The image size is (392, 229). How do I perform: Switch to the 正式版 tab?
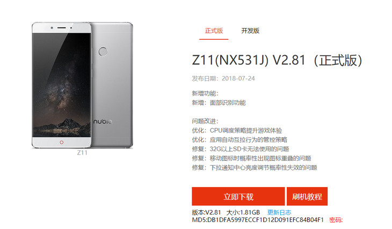214,31
